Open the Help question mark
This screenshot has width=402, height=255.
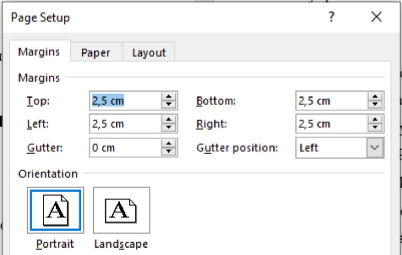(x=331, y=17)
